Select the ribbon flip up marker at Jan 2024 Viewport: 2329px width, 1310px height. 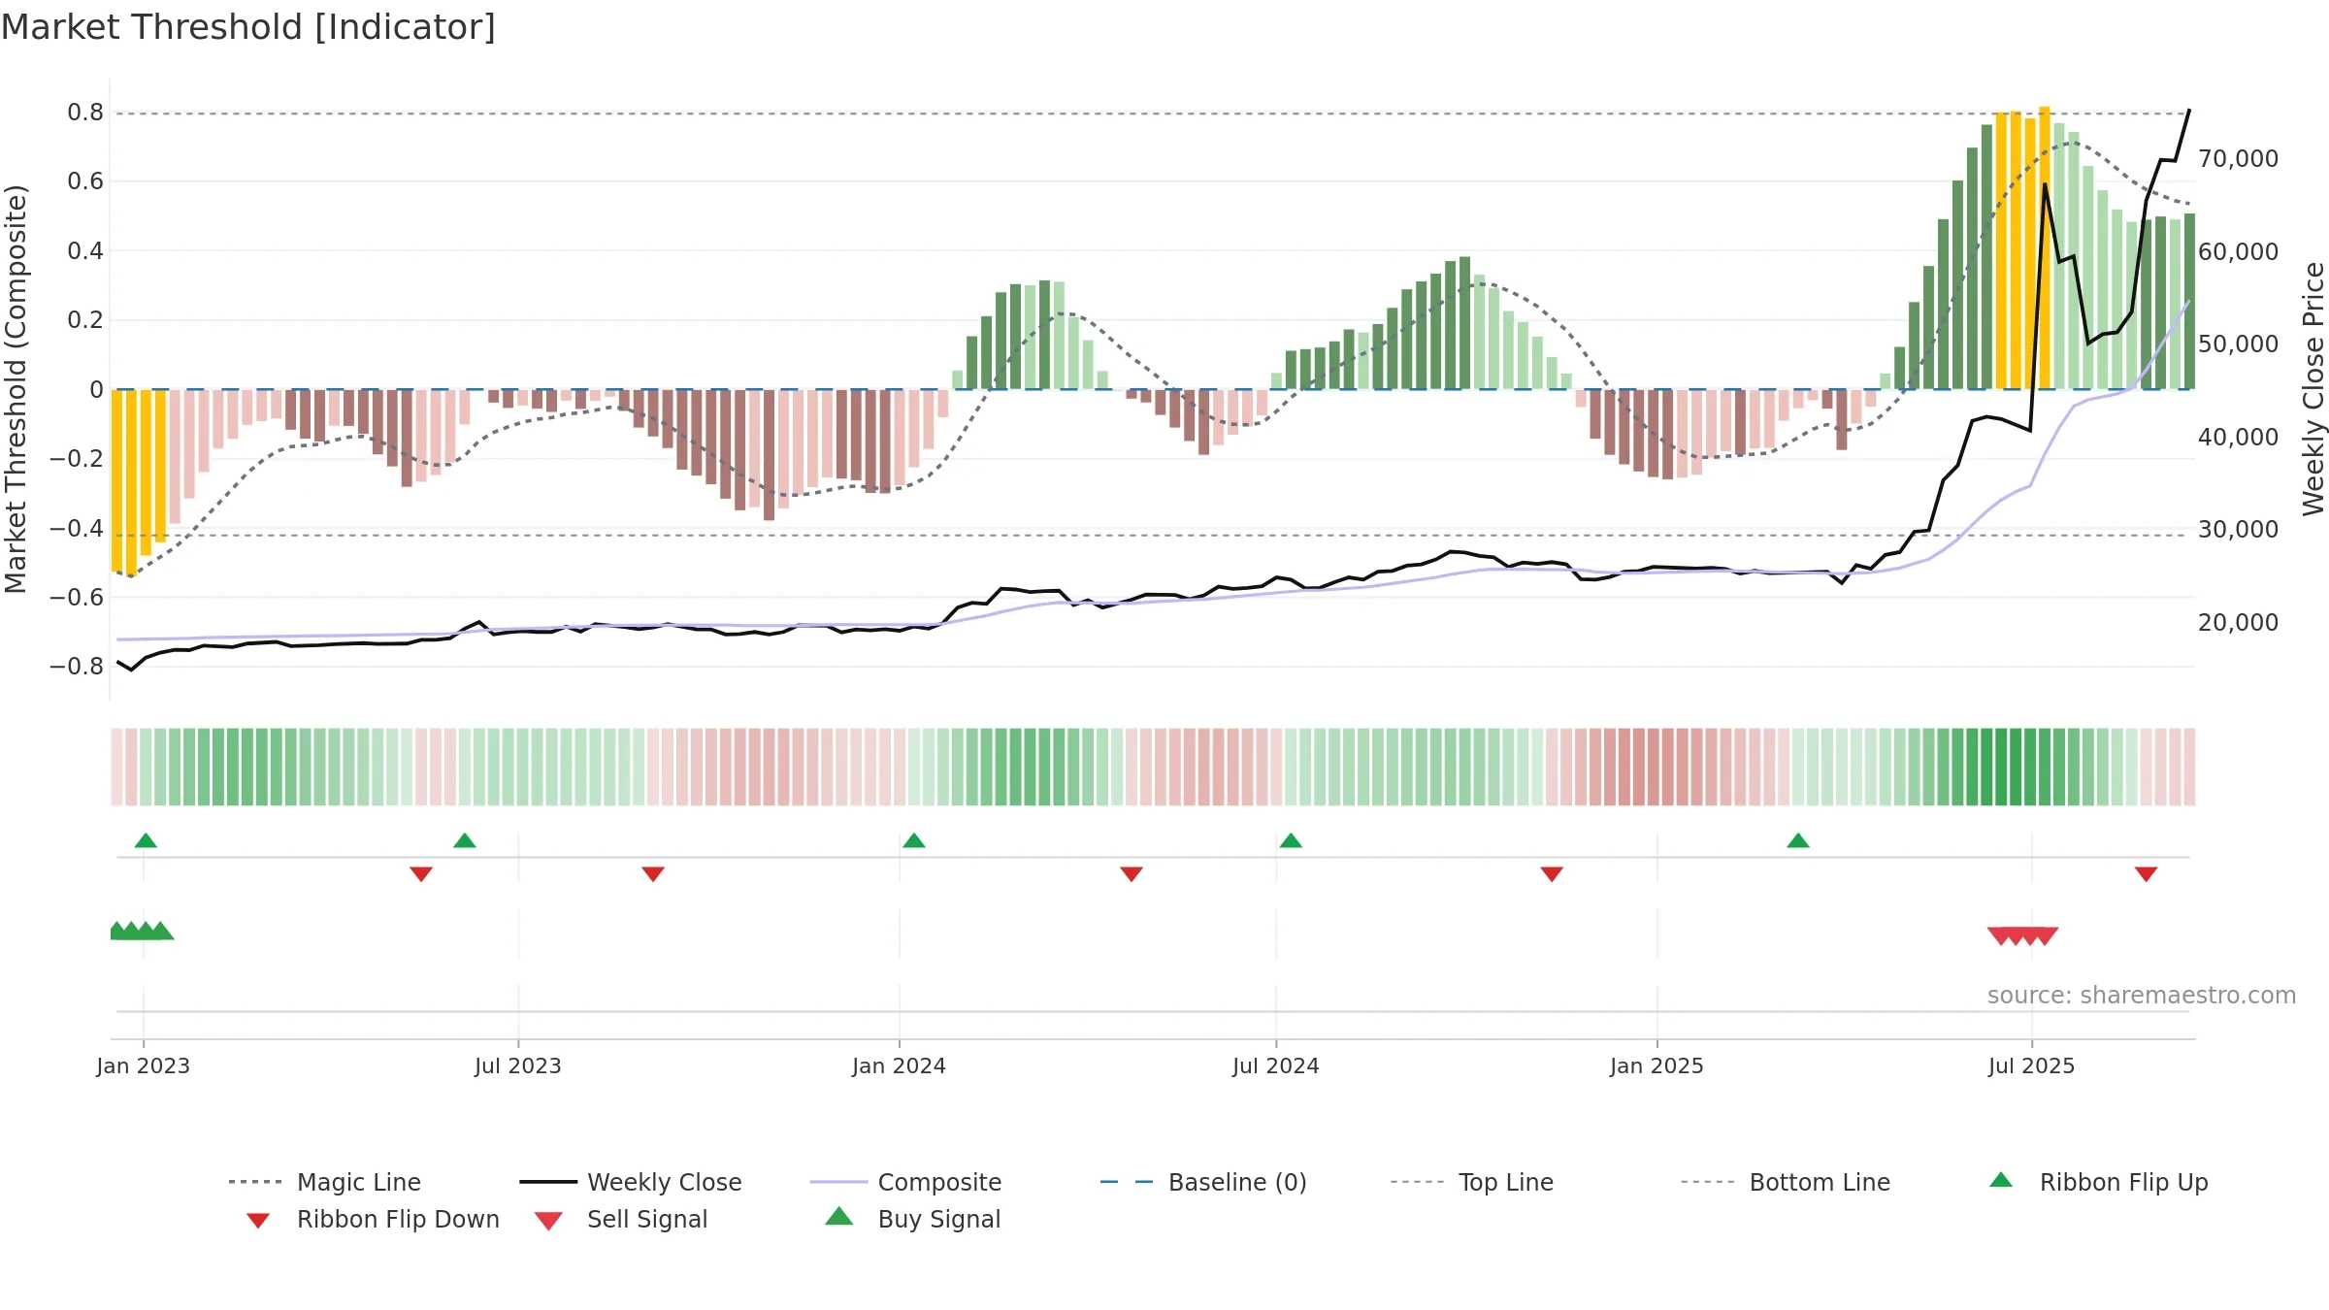pos(914,840)
